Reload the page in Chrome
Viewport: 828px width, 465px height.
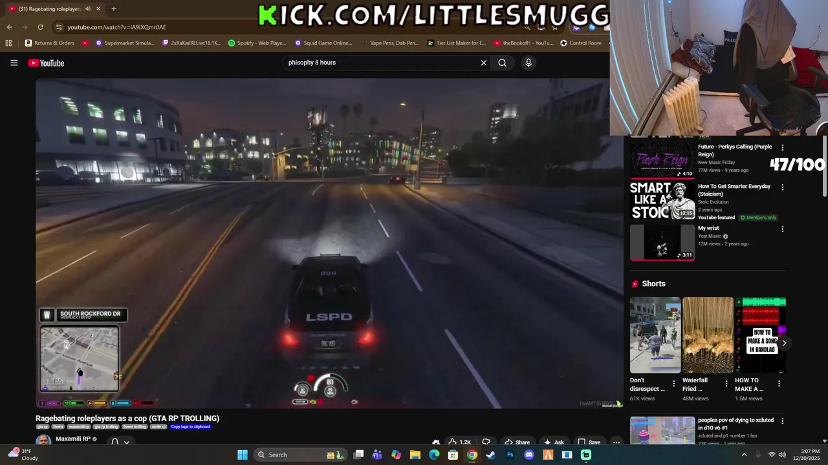pos(40,27)
